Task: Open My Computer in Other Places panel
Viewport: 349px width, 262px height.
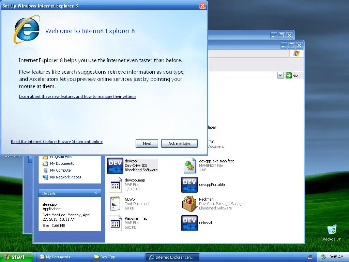Action: 57,170
